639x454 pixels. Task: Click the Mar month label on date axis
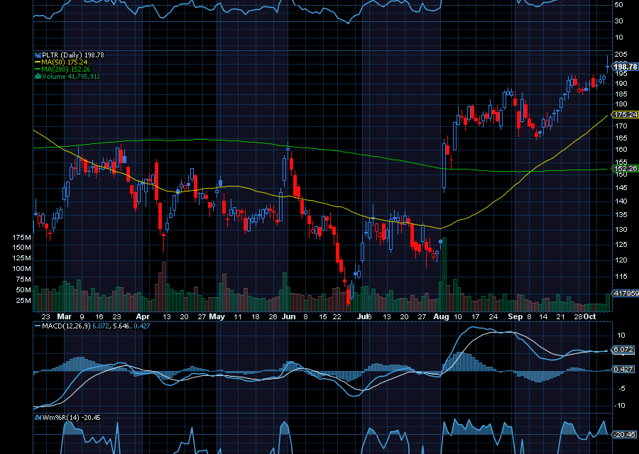(65, 317)
